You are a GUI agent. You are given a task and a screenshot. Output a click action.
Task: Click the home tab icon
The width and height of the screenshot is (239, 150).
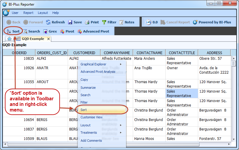[x=9, y=39]
